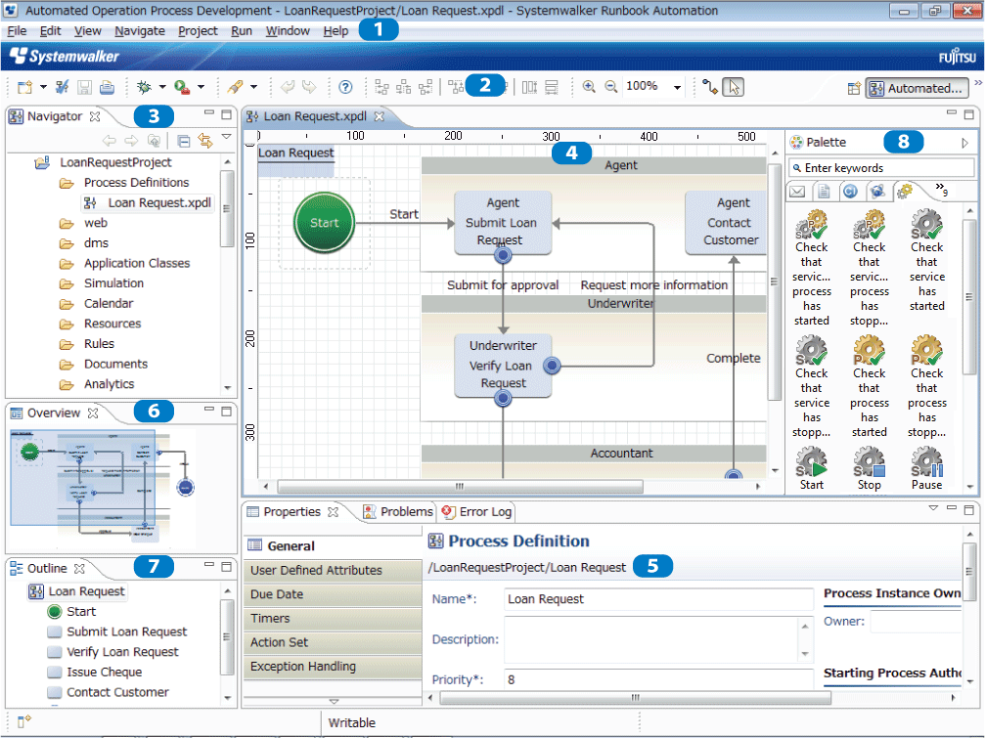Open the Navigate menu
985x738 pixels.
tap(140, 30)
